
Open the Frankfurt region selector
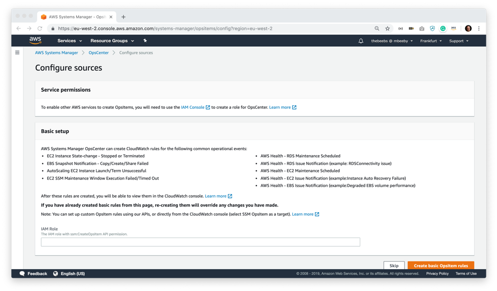(431, 41)
